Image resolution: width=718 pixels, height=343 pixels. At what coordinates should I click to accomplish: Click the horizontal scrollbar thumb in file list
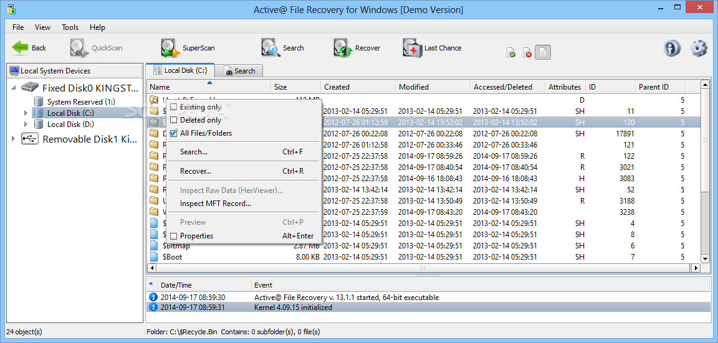point(422,268)
